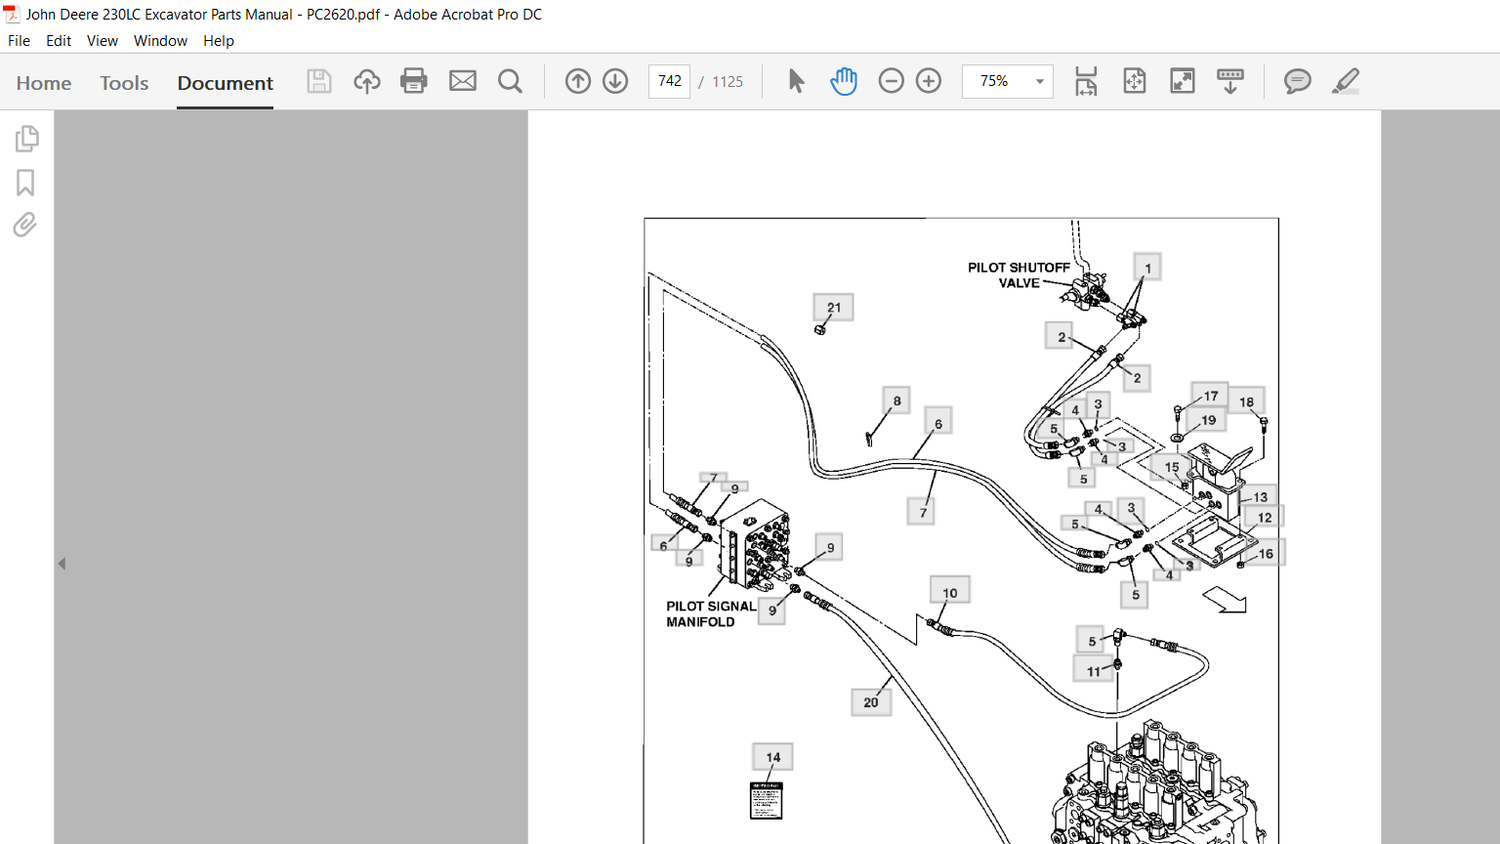Click part callout 19 in diagram
The image size is (1500, 844).
click(1208, 420)
